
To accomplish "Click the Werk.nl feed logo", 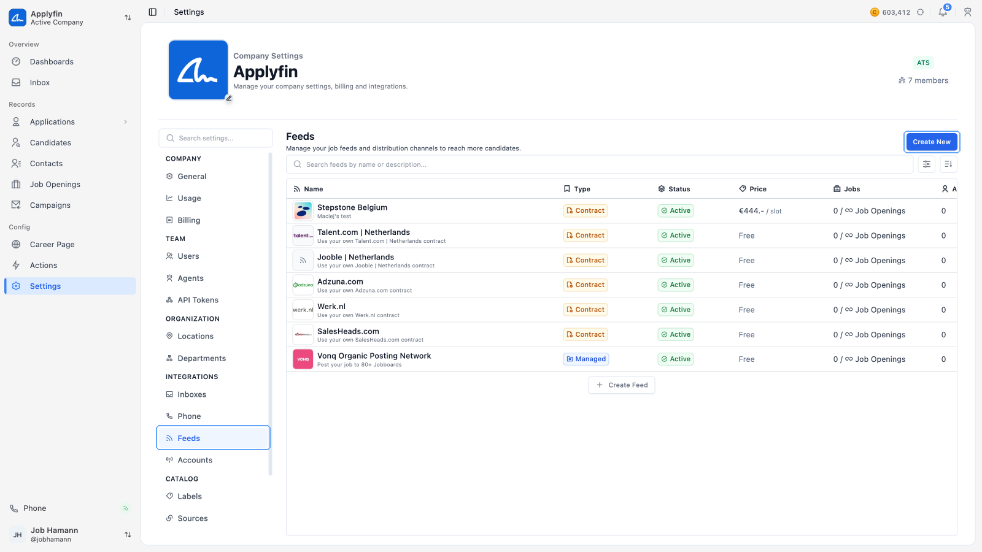I will coord(303,310).
